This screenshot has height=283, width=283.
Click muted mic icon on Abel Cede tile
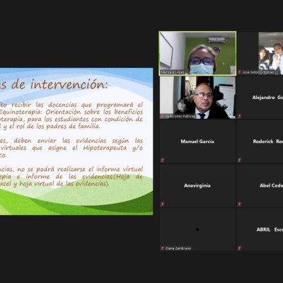point(239,204)
